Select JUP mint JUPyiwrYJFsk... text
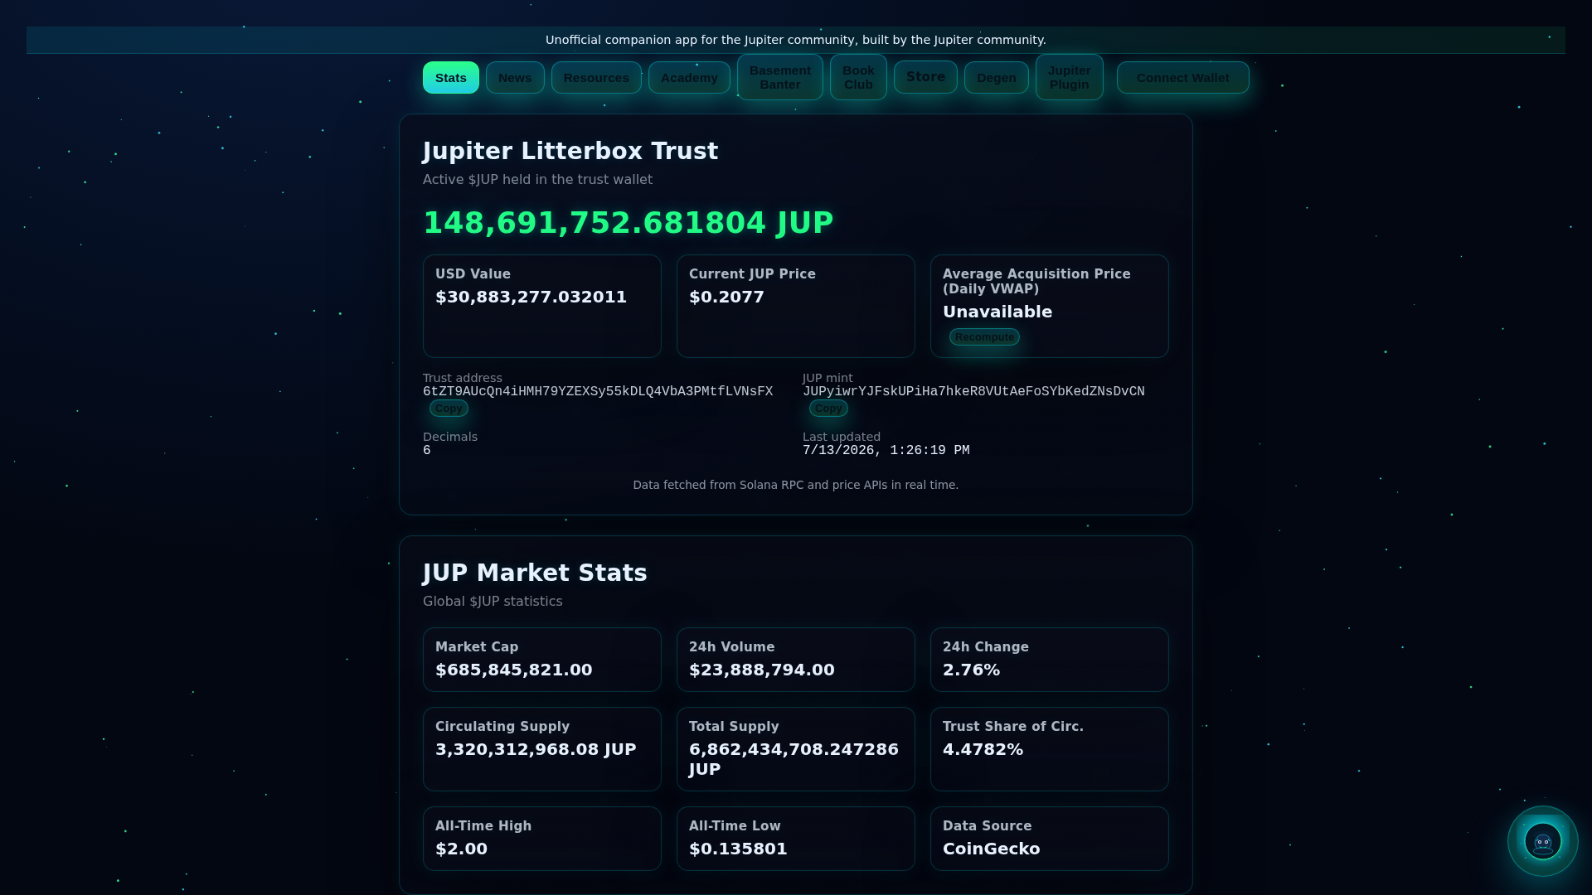 point(973,392)
